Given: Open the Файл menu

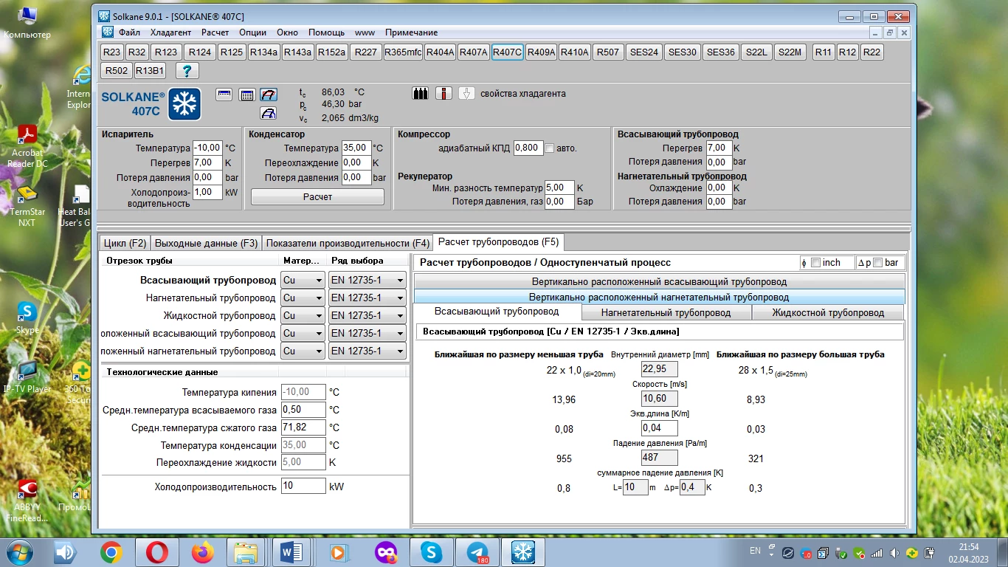Looking at the screenshot, I should point(129,32).
